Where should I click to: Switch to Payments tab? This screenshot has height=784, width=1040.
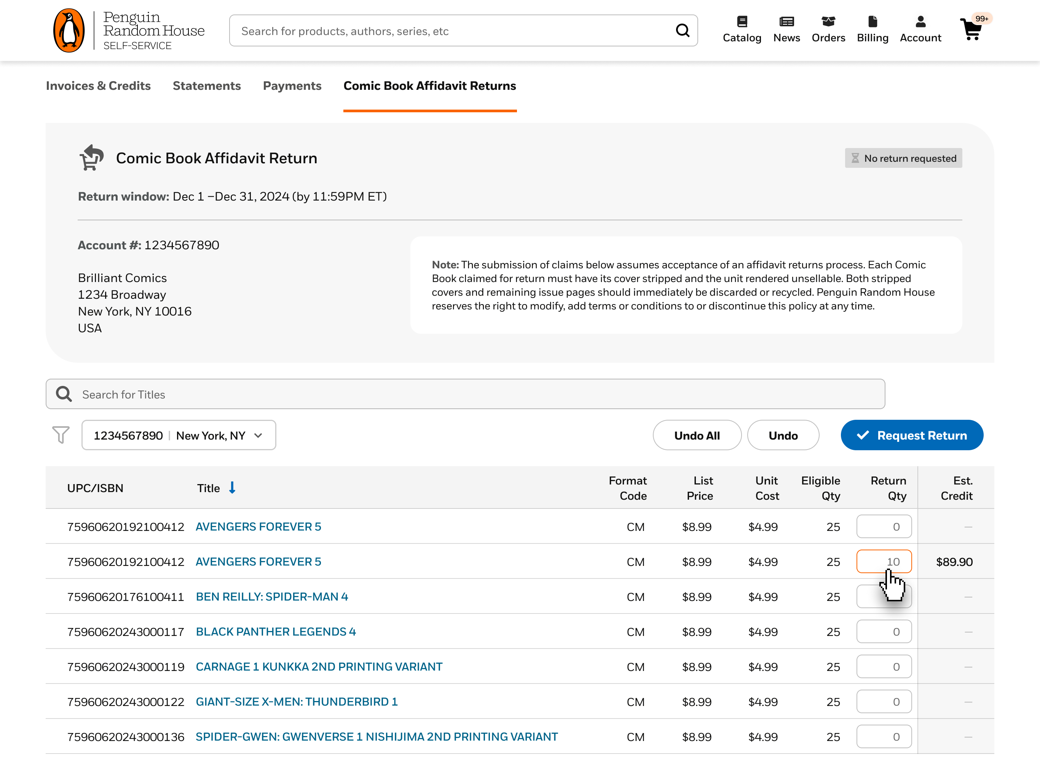coord(292,86)
